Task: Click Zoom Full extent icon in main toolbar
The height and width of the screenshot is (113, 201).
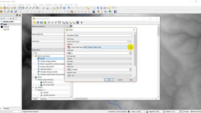Action: (37, 8)
